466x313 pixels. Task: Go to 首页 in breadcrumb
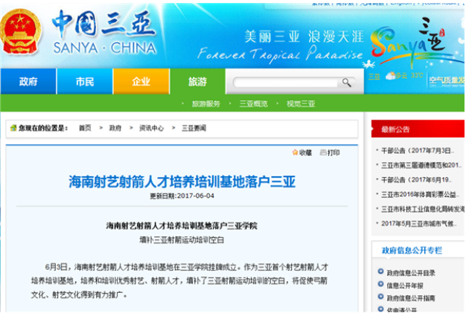85,128
